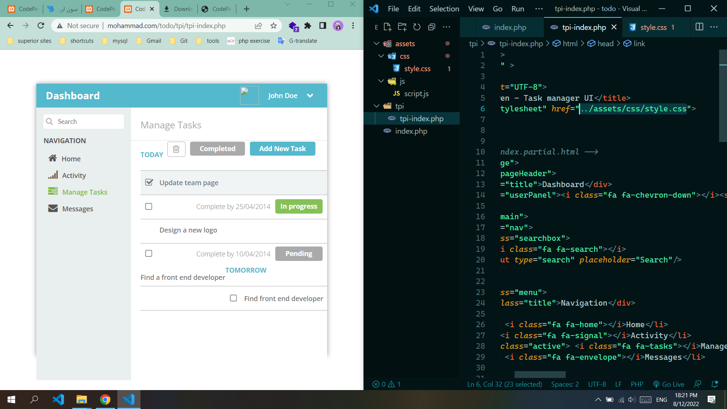Check the Find front end developer checkbox
This screenshot has width=727, height=409.
pos(234,298)
